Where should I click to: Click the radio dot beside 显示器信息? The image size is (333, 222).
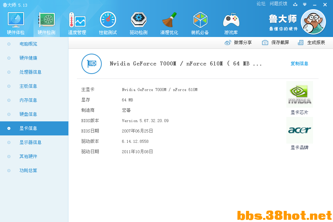tap(9, 142)
